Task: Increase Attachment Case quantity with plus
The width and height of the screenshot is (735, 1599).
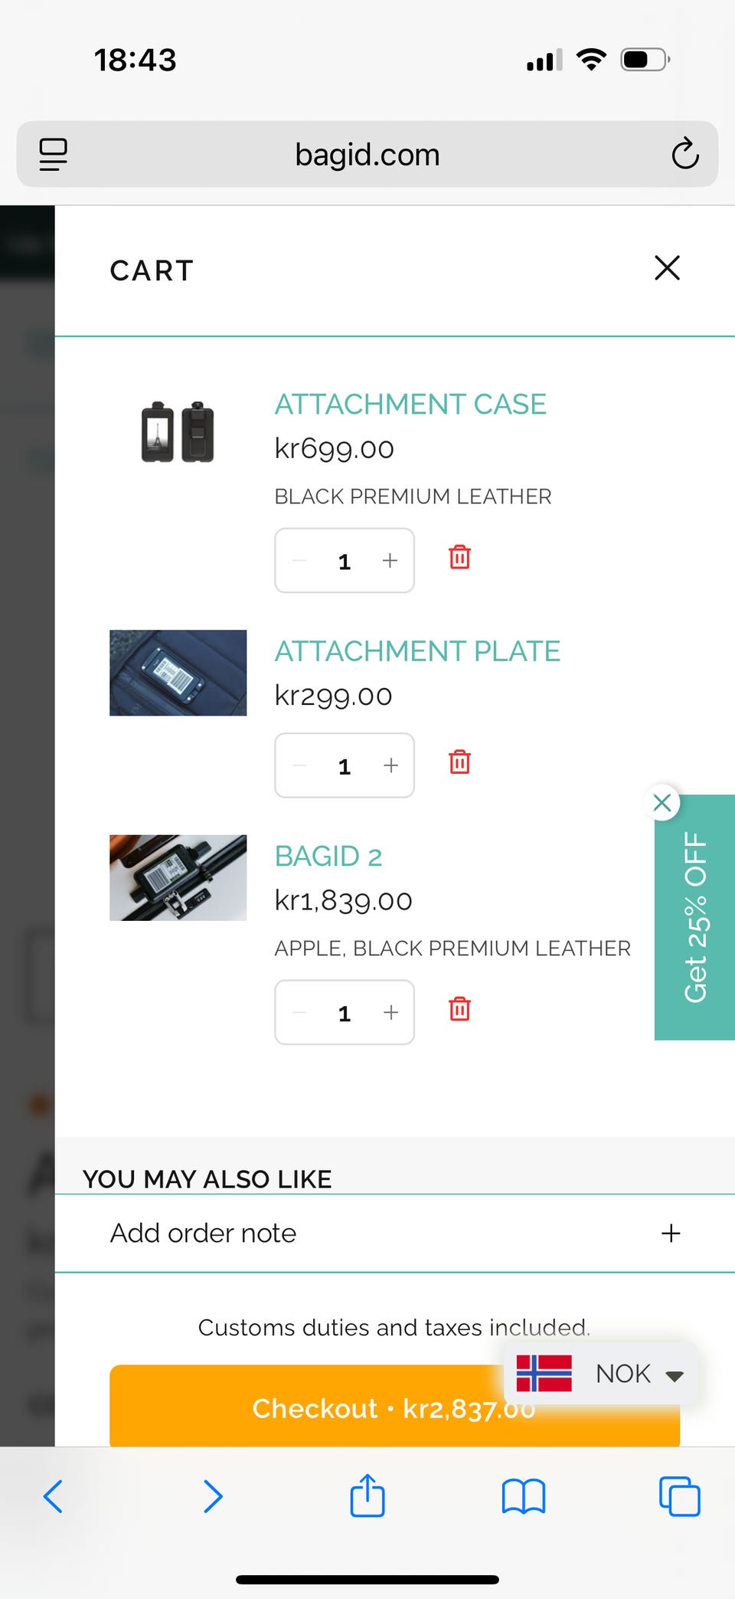Action: coord(390,561)
